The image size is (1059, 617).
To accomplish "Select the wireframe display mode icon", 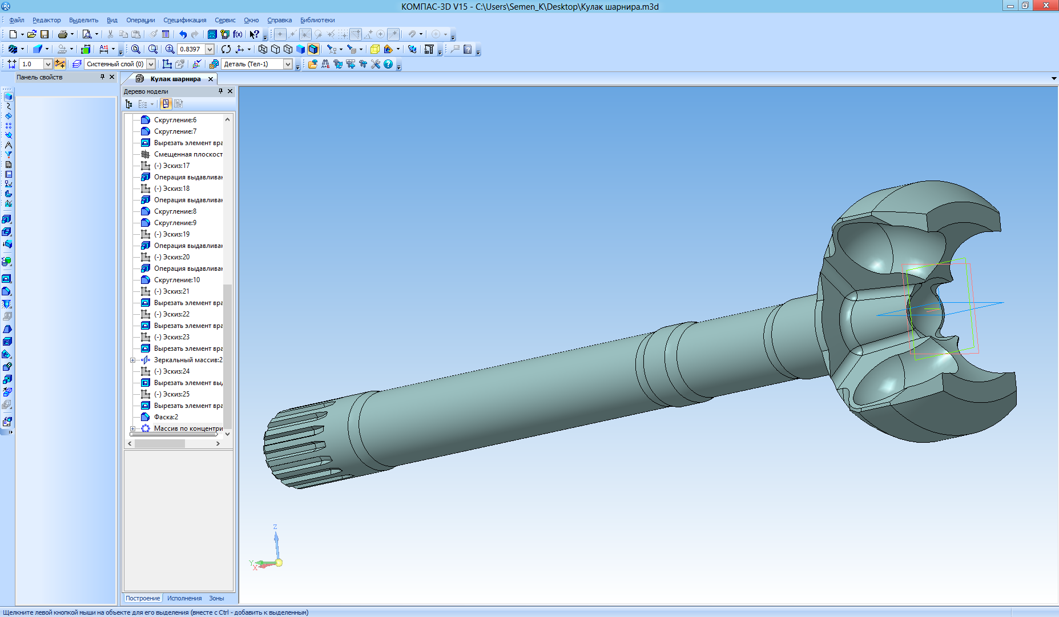I will coord(263,49).
